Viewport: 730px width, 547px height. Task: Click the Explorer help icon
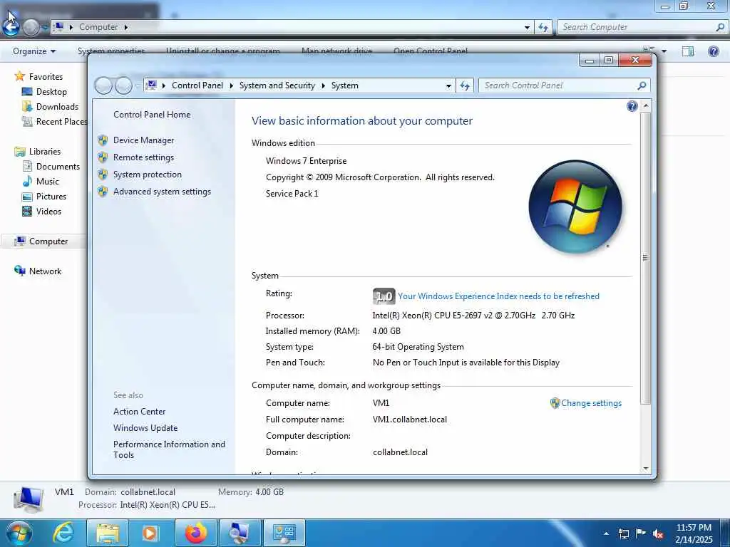[713, 51]
